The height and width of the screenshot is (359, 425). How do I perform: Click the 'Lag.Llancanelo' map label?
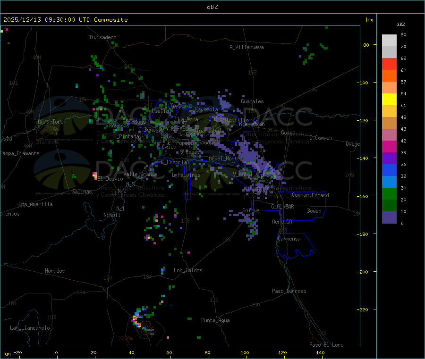[x=30, y=328]
